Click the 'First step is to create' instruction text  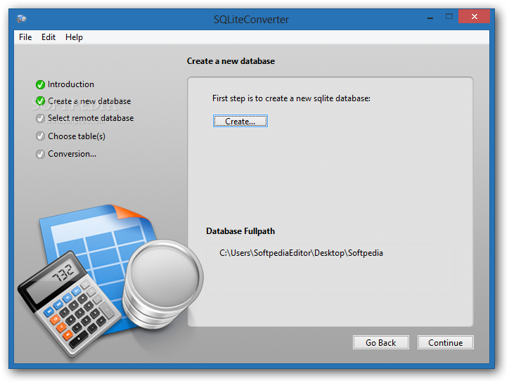[291, 98]
